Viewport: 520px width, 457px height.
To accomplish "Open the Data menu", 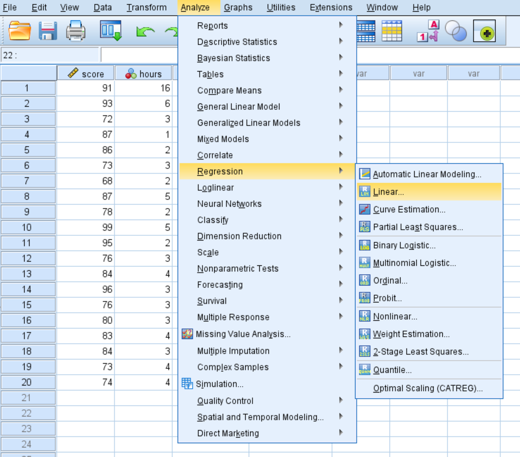I will (x=103, y=7).
